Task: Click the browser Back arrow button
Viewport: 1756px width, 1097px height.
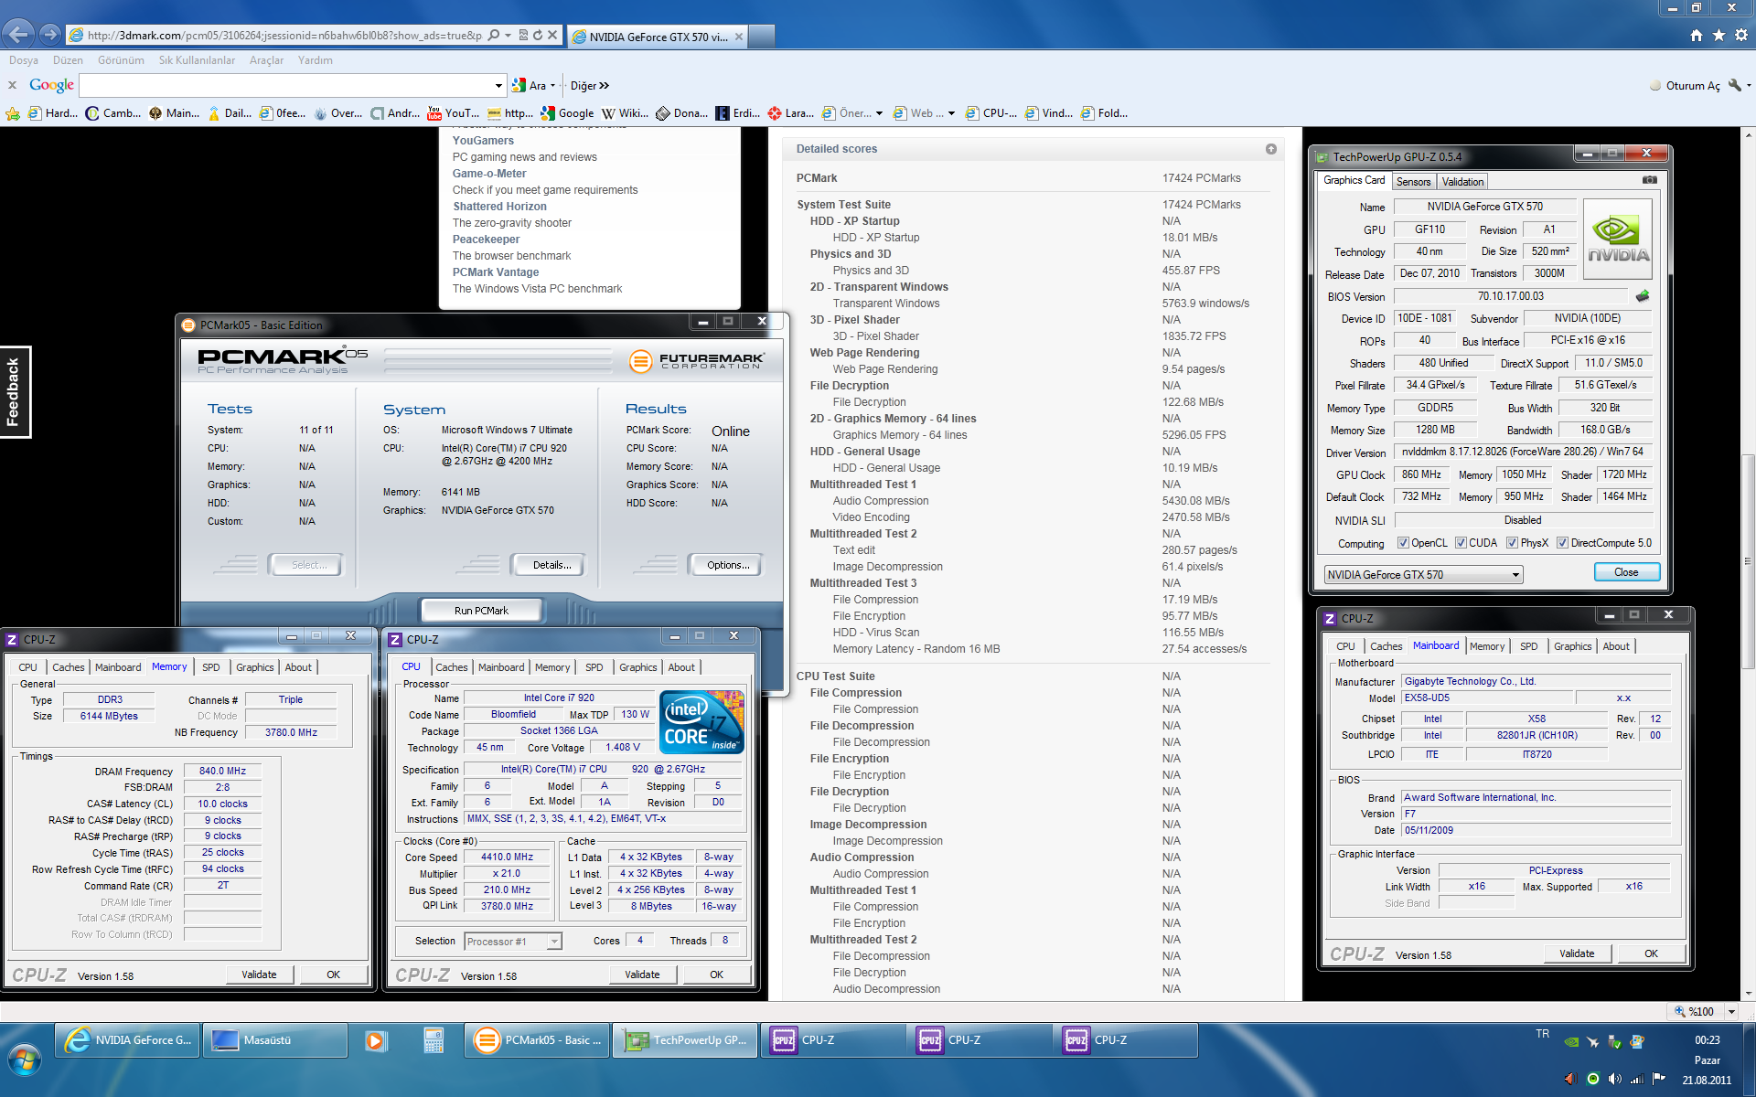Action: (18, 35)
